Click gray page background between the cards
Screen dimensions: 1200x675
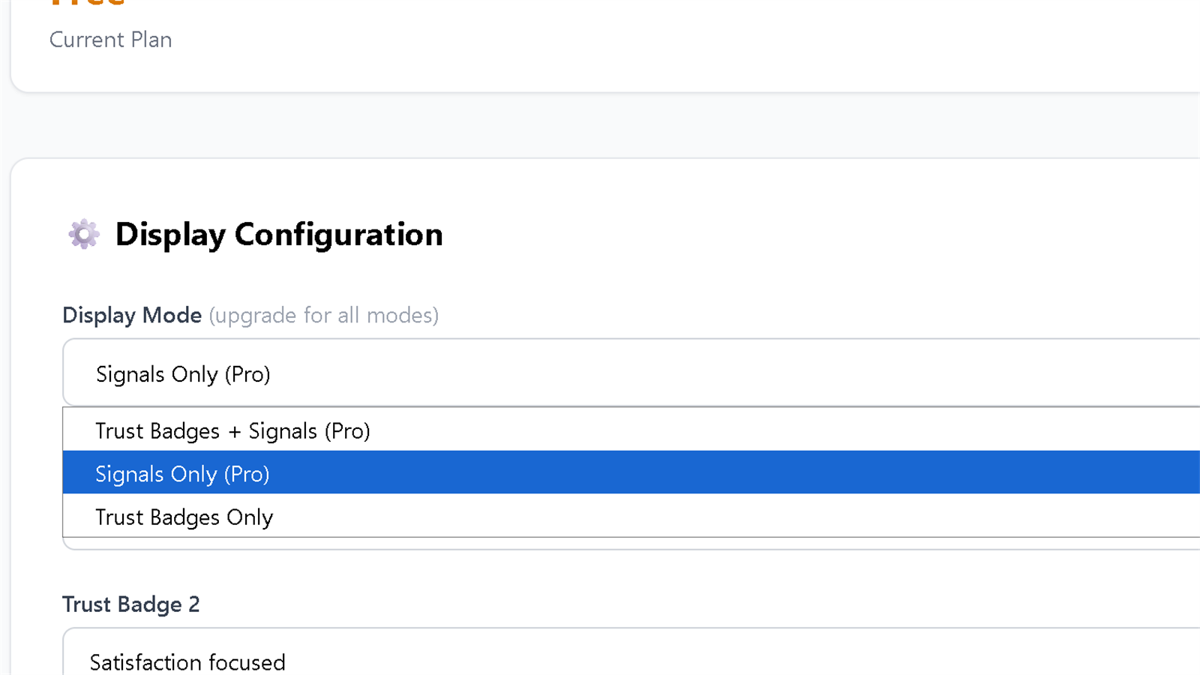pos(600,125)
